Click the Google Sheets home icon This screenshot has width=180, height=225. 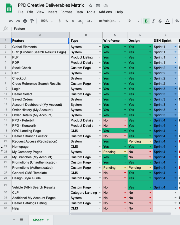[x=9, y=8]
